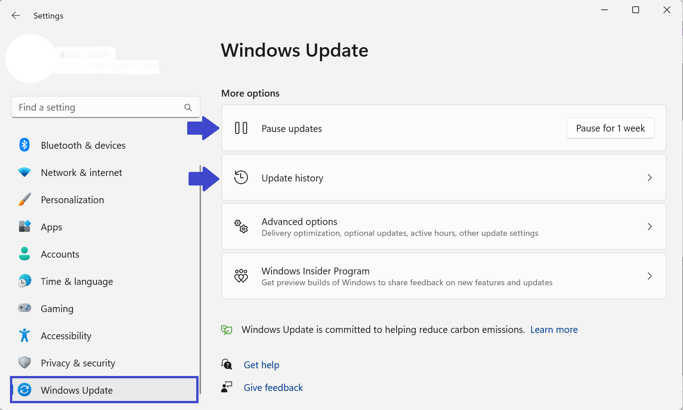Click the Pause updates icon

click(241, 128)
